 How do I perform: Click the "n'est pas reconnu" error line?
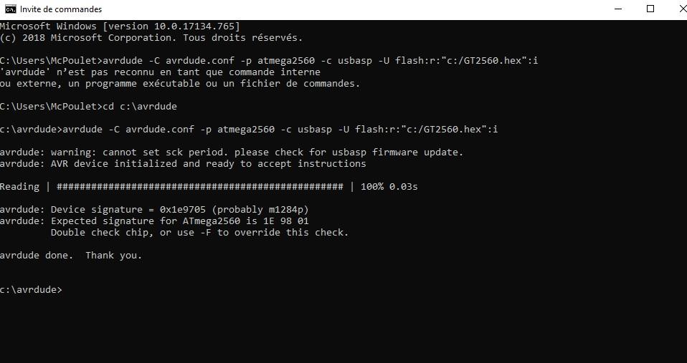160,72
